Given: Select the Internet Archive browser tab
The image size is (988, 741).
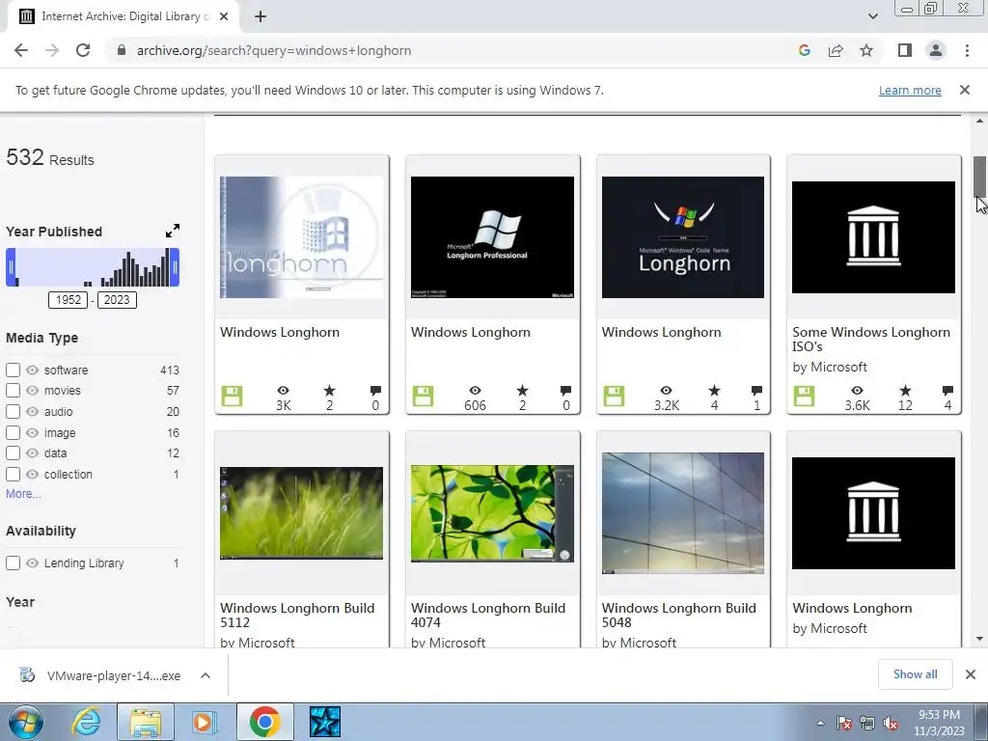Looking at the screenshot, I should 123,16.
